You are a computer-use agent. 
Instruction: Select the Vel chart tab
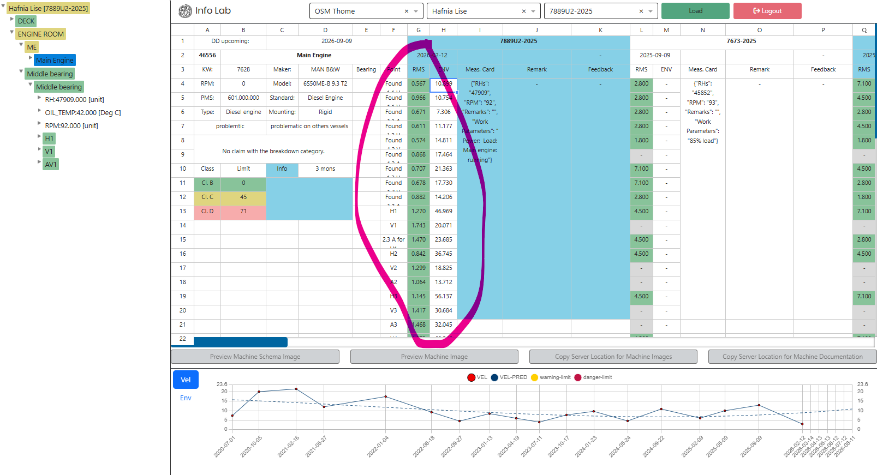tap(186, 380)
